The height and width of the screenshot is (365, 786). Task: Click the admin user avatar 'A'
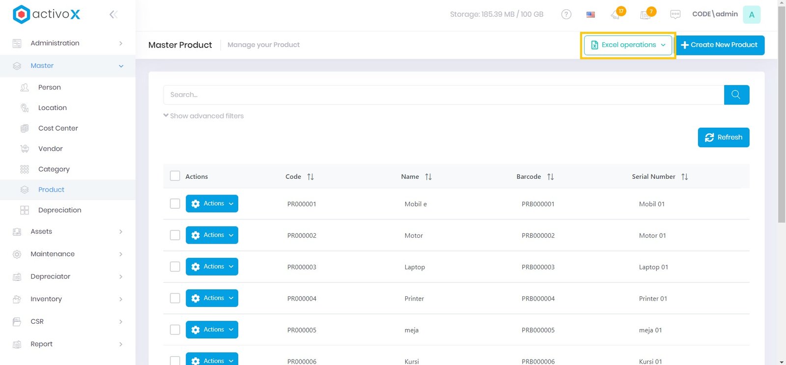(751, 14)
